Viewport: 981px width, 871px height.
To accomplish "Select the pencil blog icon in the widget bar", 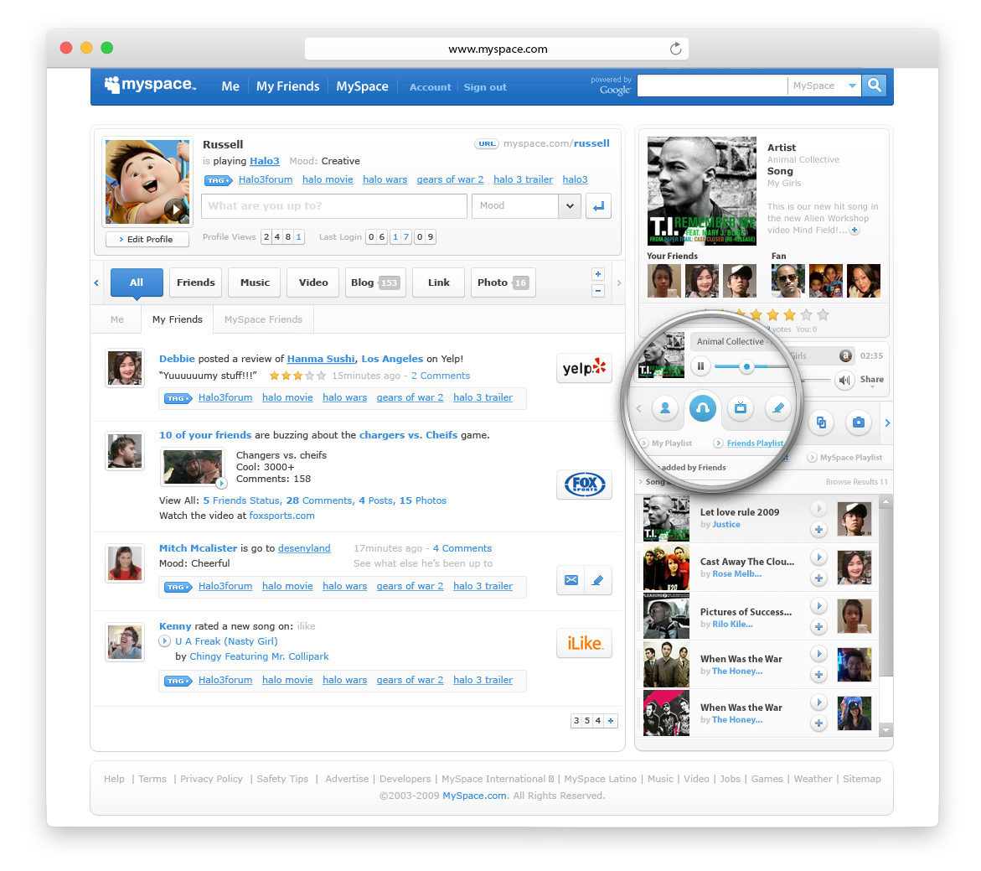I will point(777,408).
